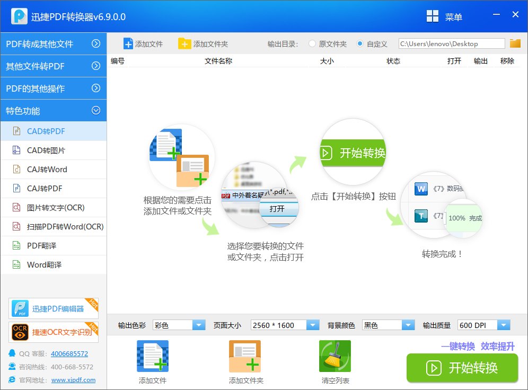Select the 自定义 output radio button

coord(360,43)
